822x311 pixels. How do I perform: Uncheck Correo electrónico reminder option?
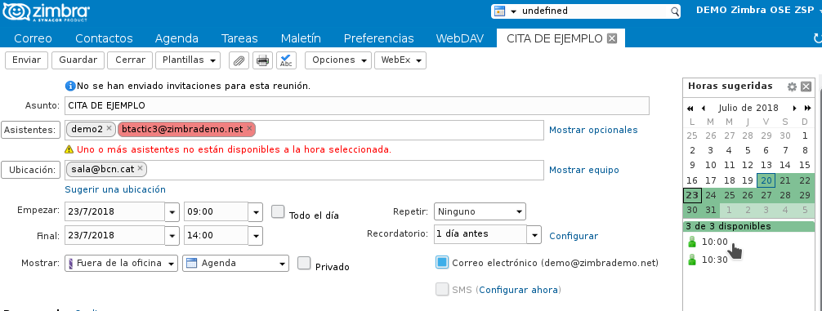point(442,262)
